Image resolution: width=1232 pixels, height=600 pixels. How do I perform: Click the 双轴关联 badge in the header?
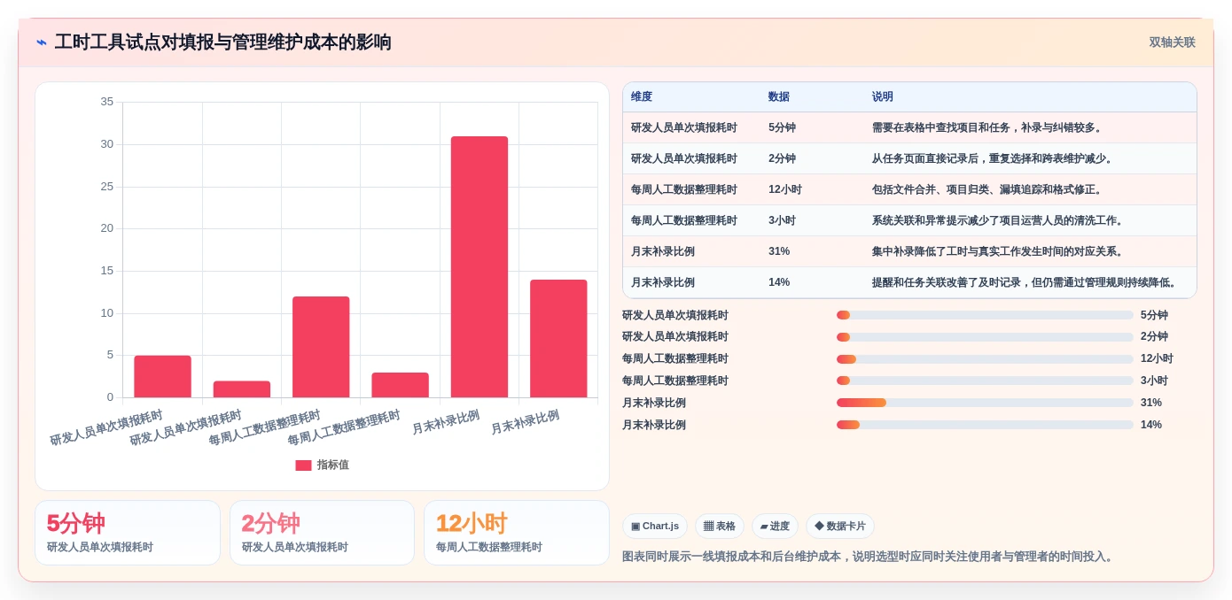(1172, 42)
